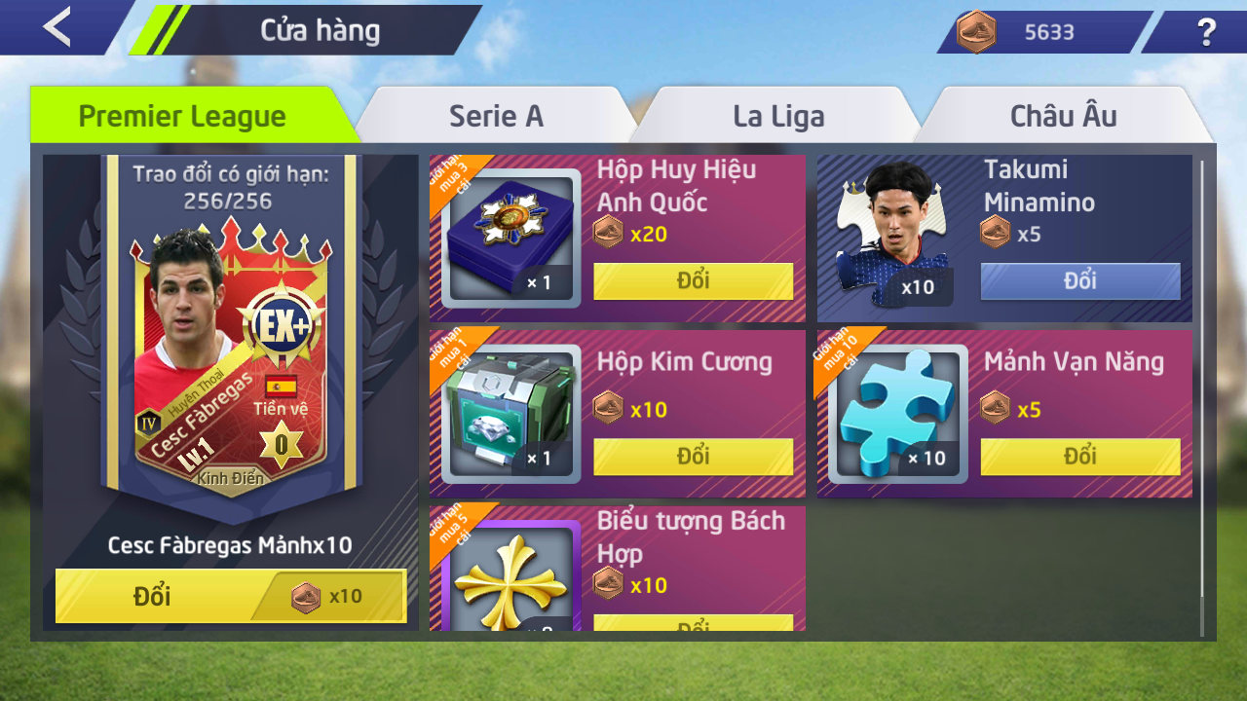The height and width of the screenshot is (701, 1247).
Task: Click Đổi for Hộp Huy Hiệu Anh Quốc
Action: [x=694, y=281]
